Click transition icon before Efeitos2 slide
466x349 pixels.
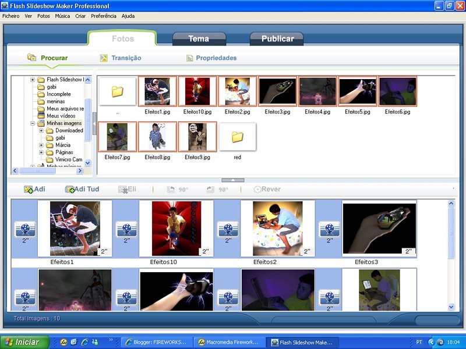pos(228,229)
